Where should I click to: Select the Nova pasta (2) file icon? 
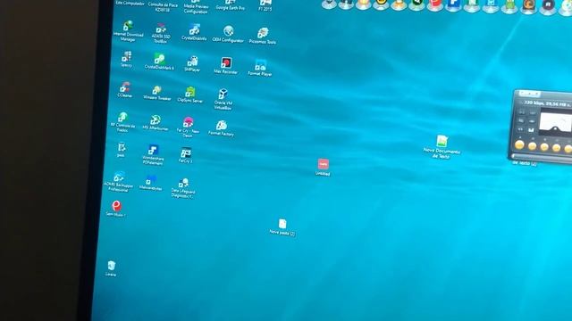click(282, 224)
